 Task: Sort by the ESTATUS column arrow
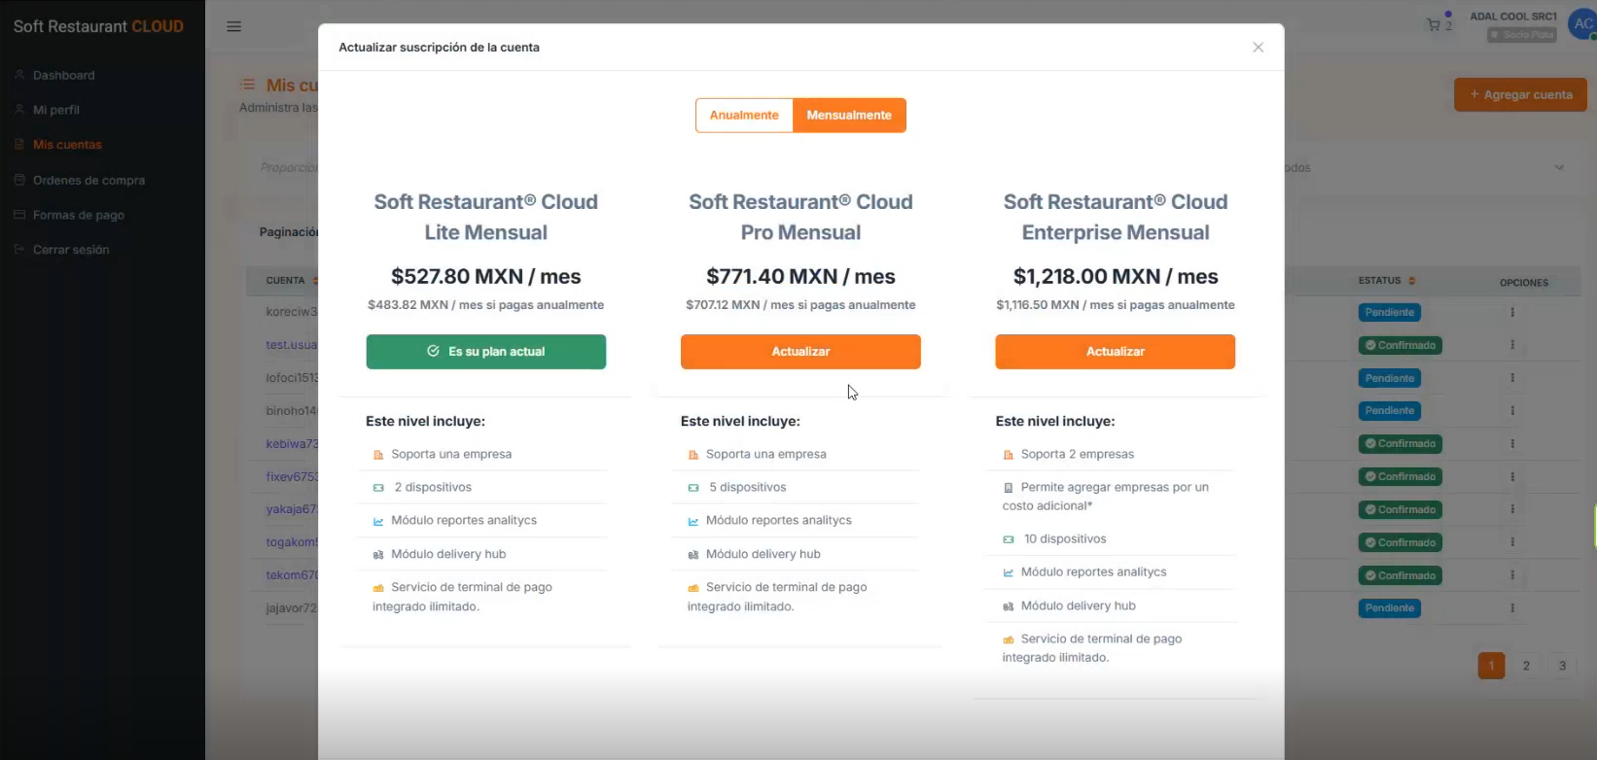(x=1412, y=281)
